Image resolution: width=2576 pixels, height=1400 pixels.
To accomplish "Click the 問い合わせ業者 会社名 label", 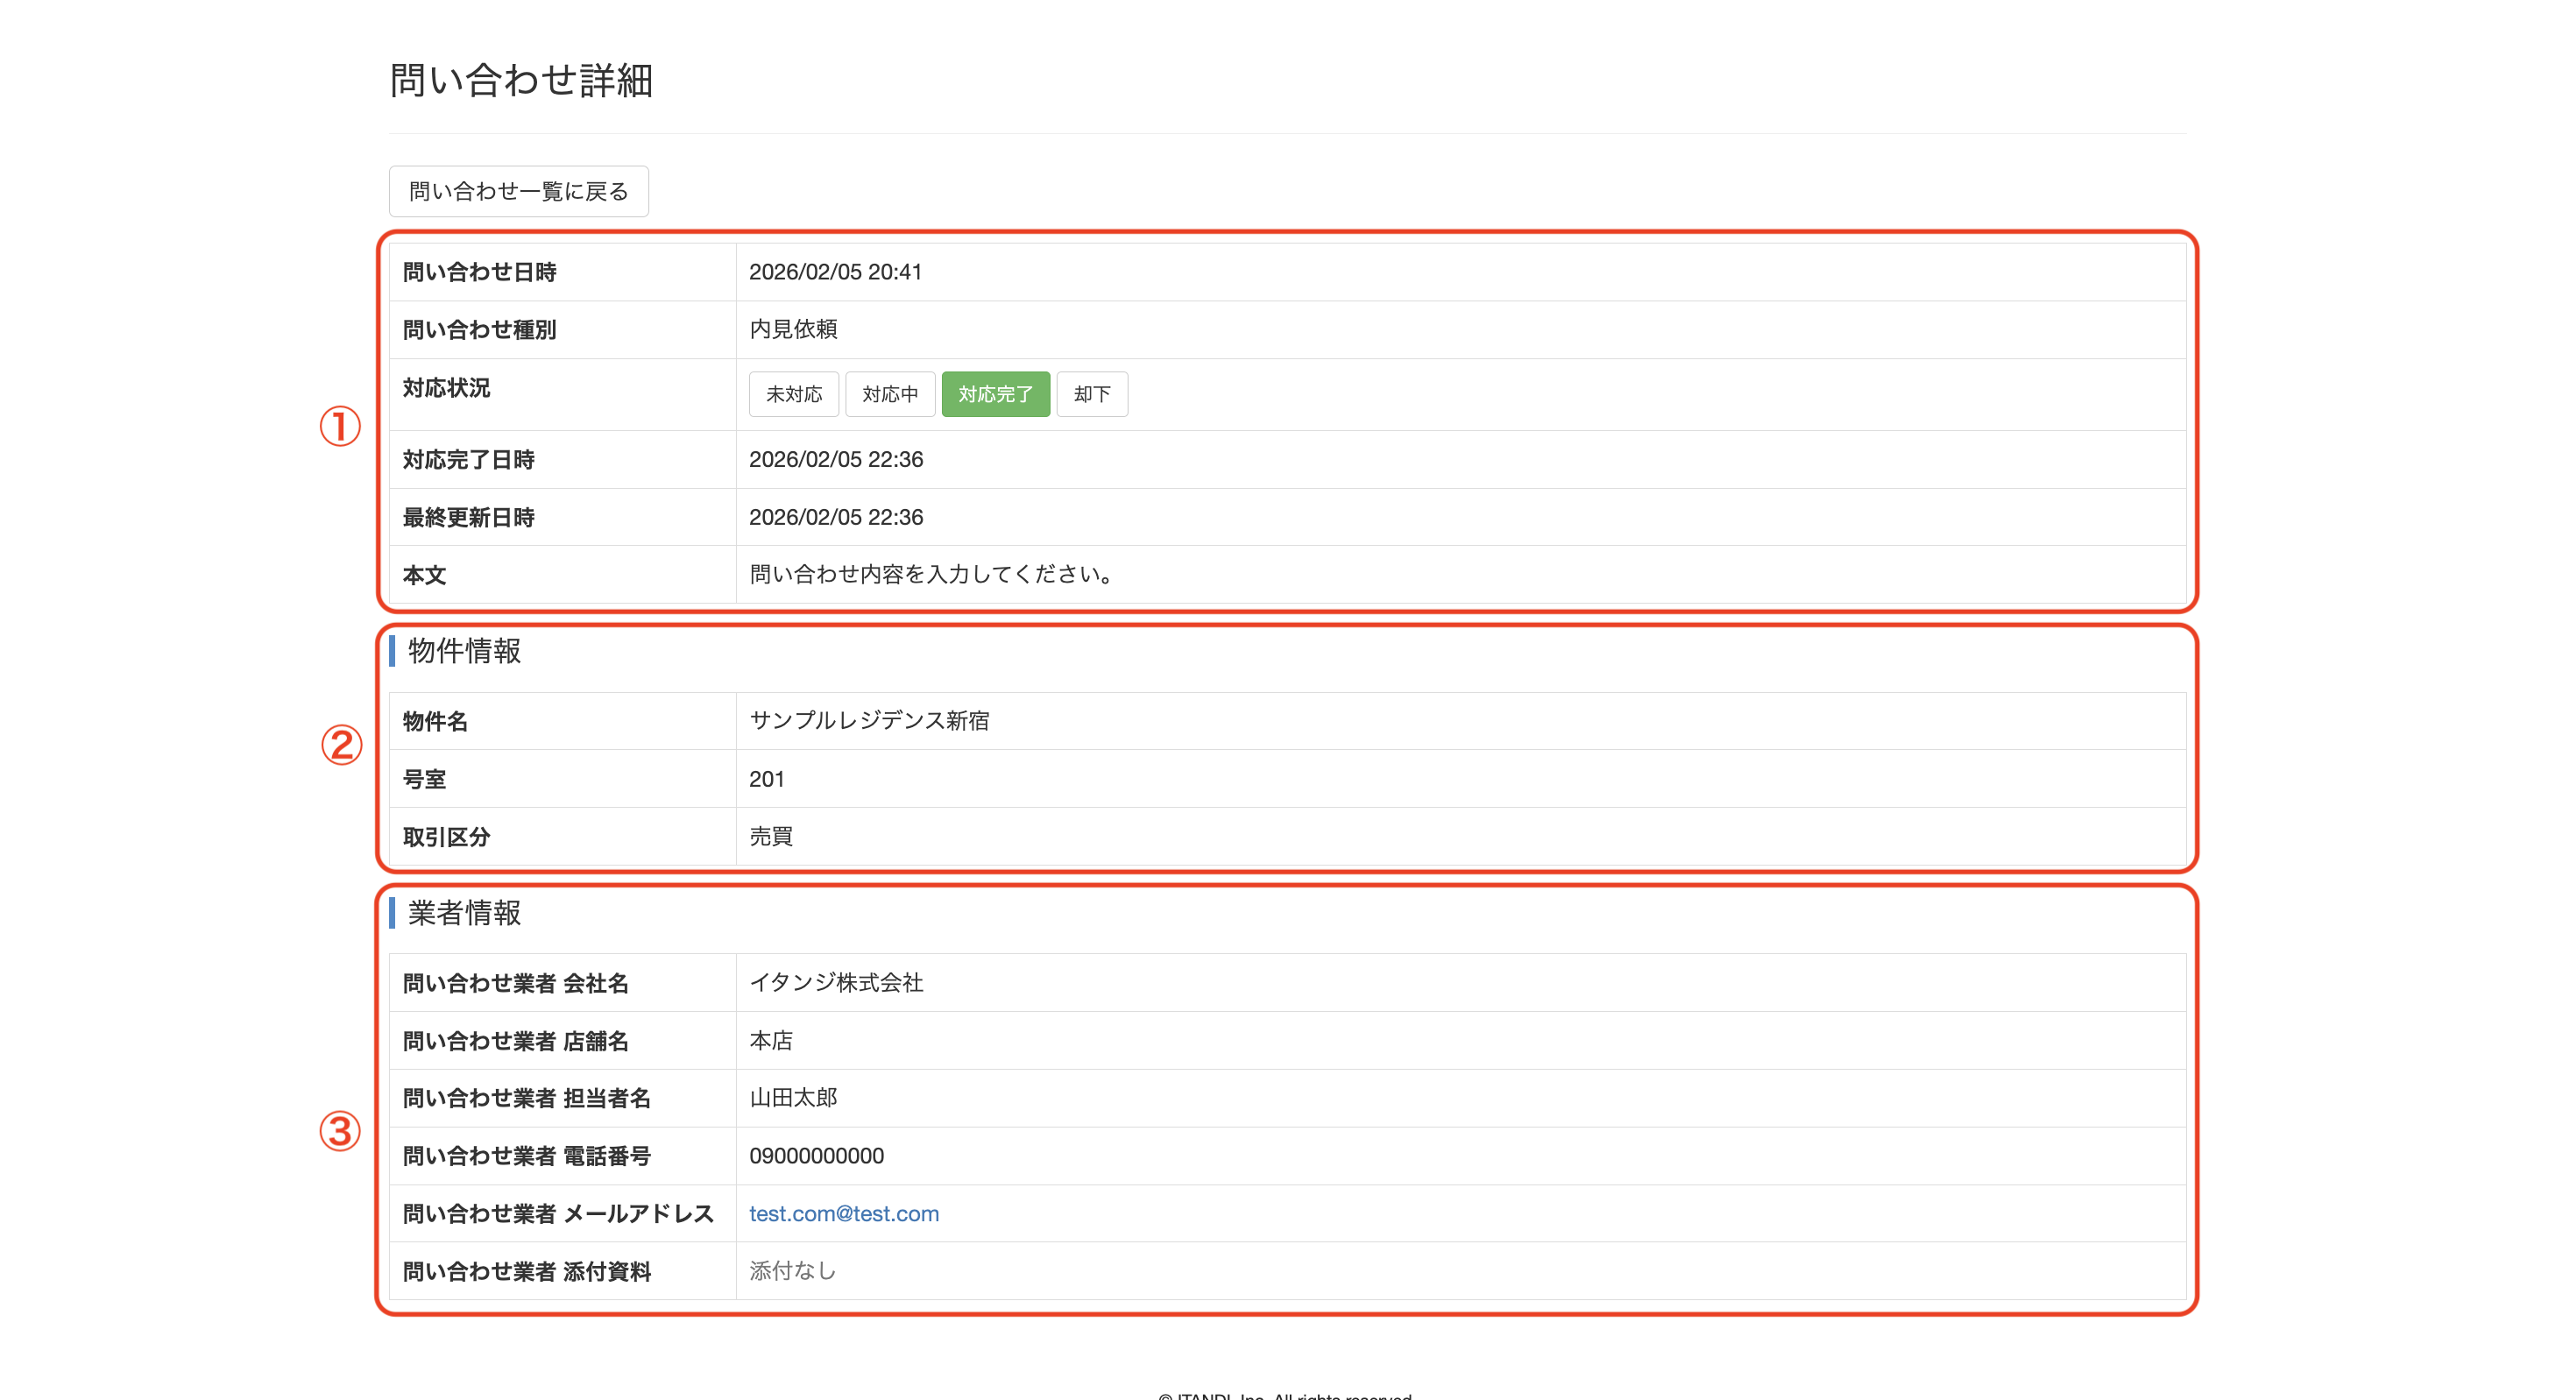I will tap(515, 984).
